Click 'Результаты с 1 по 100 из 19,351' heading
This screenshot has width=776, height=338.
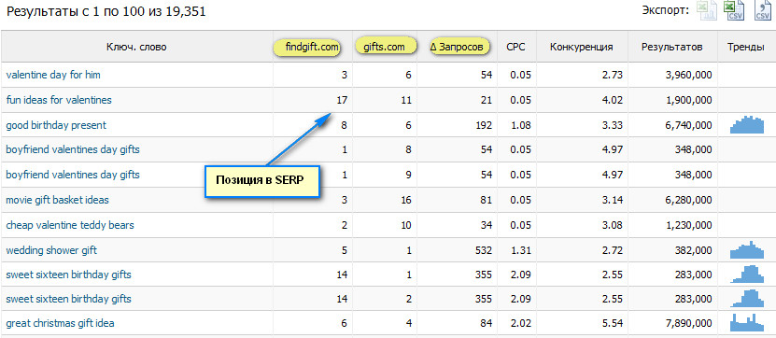tap(106, 11)
